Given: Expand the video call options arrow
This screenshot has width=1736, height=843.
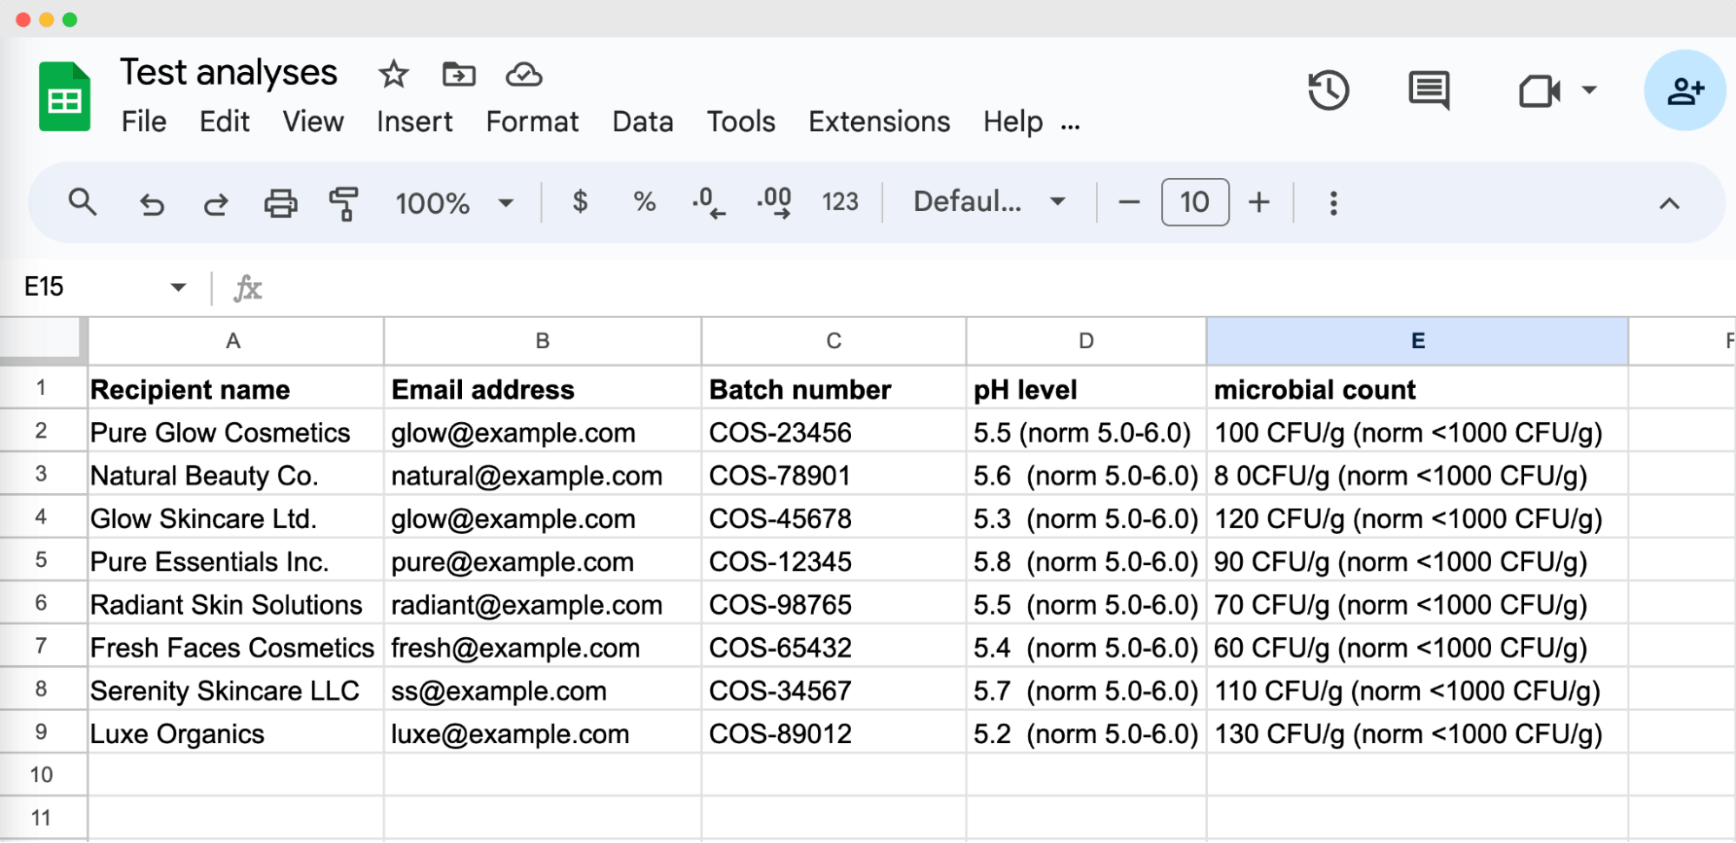Looking at the screenshot, I should click(x=1588, y=89).
